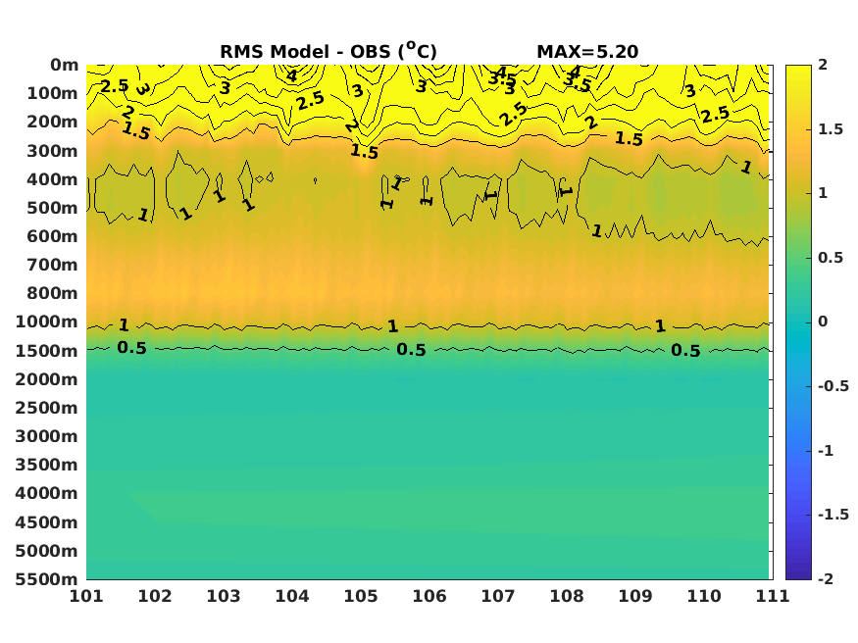Click the '700m' depth axis label

click(53, 266)
